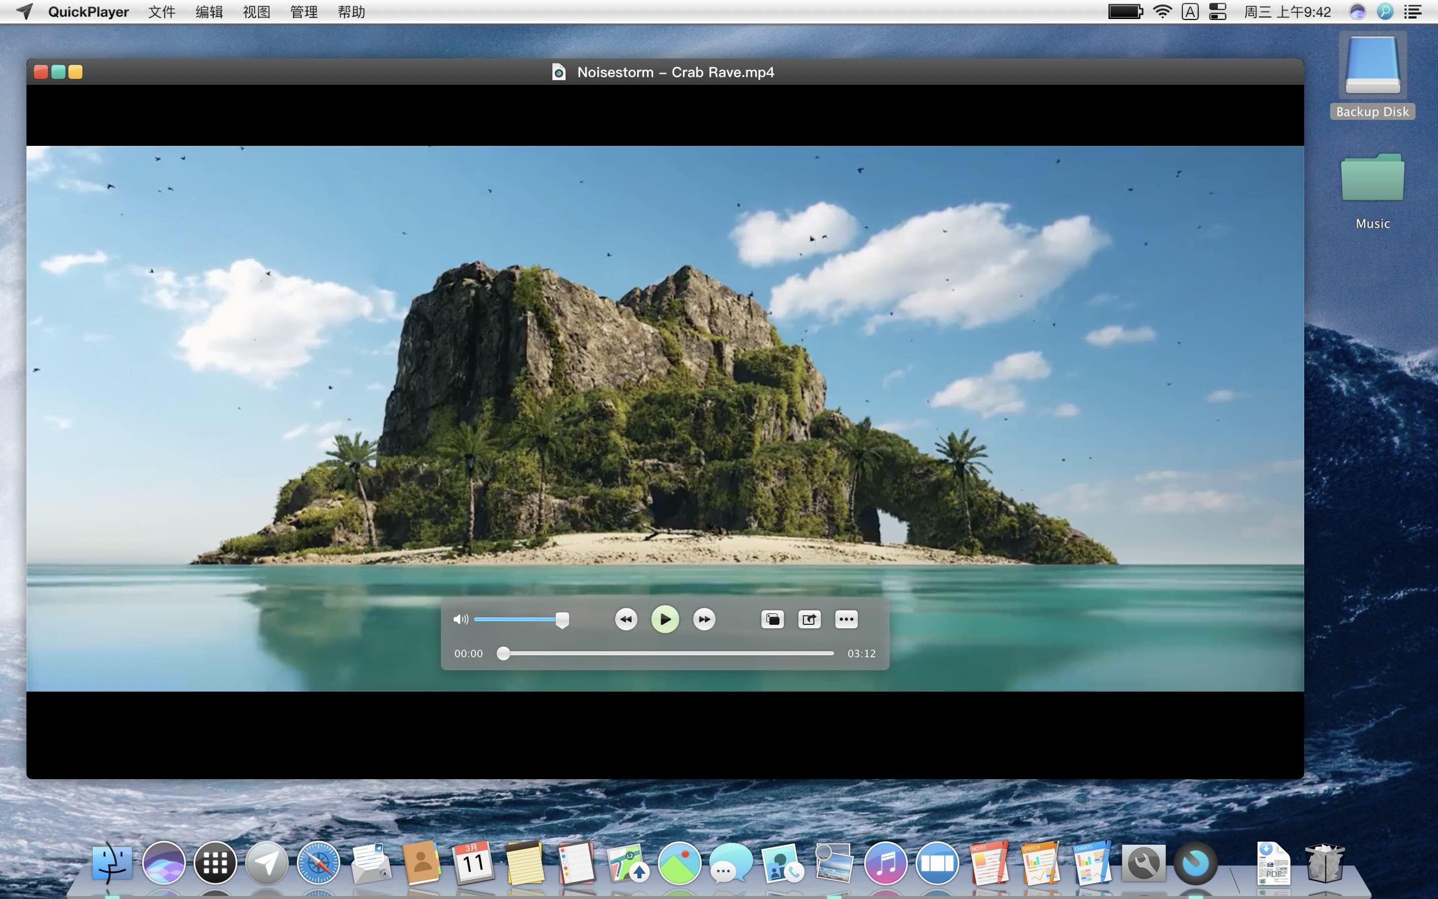Click the Noisestorm – Crab Rave.mp4 title
Viewport: 1438px width, 899px height.
click(676, 72)
